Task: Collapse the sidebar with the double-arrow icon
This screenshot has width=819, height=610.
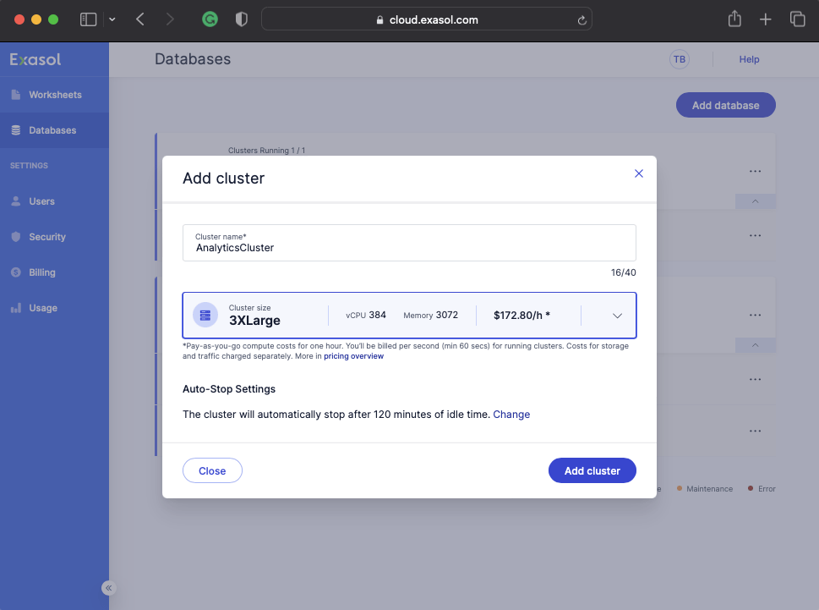Action: (x=108, y=588)
